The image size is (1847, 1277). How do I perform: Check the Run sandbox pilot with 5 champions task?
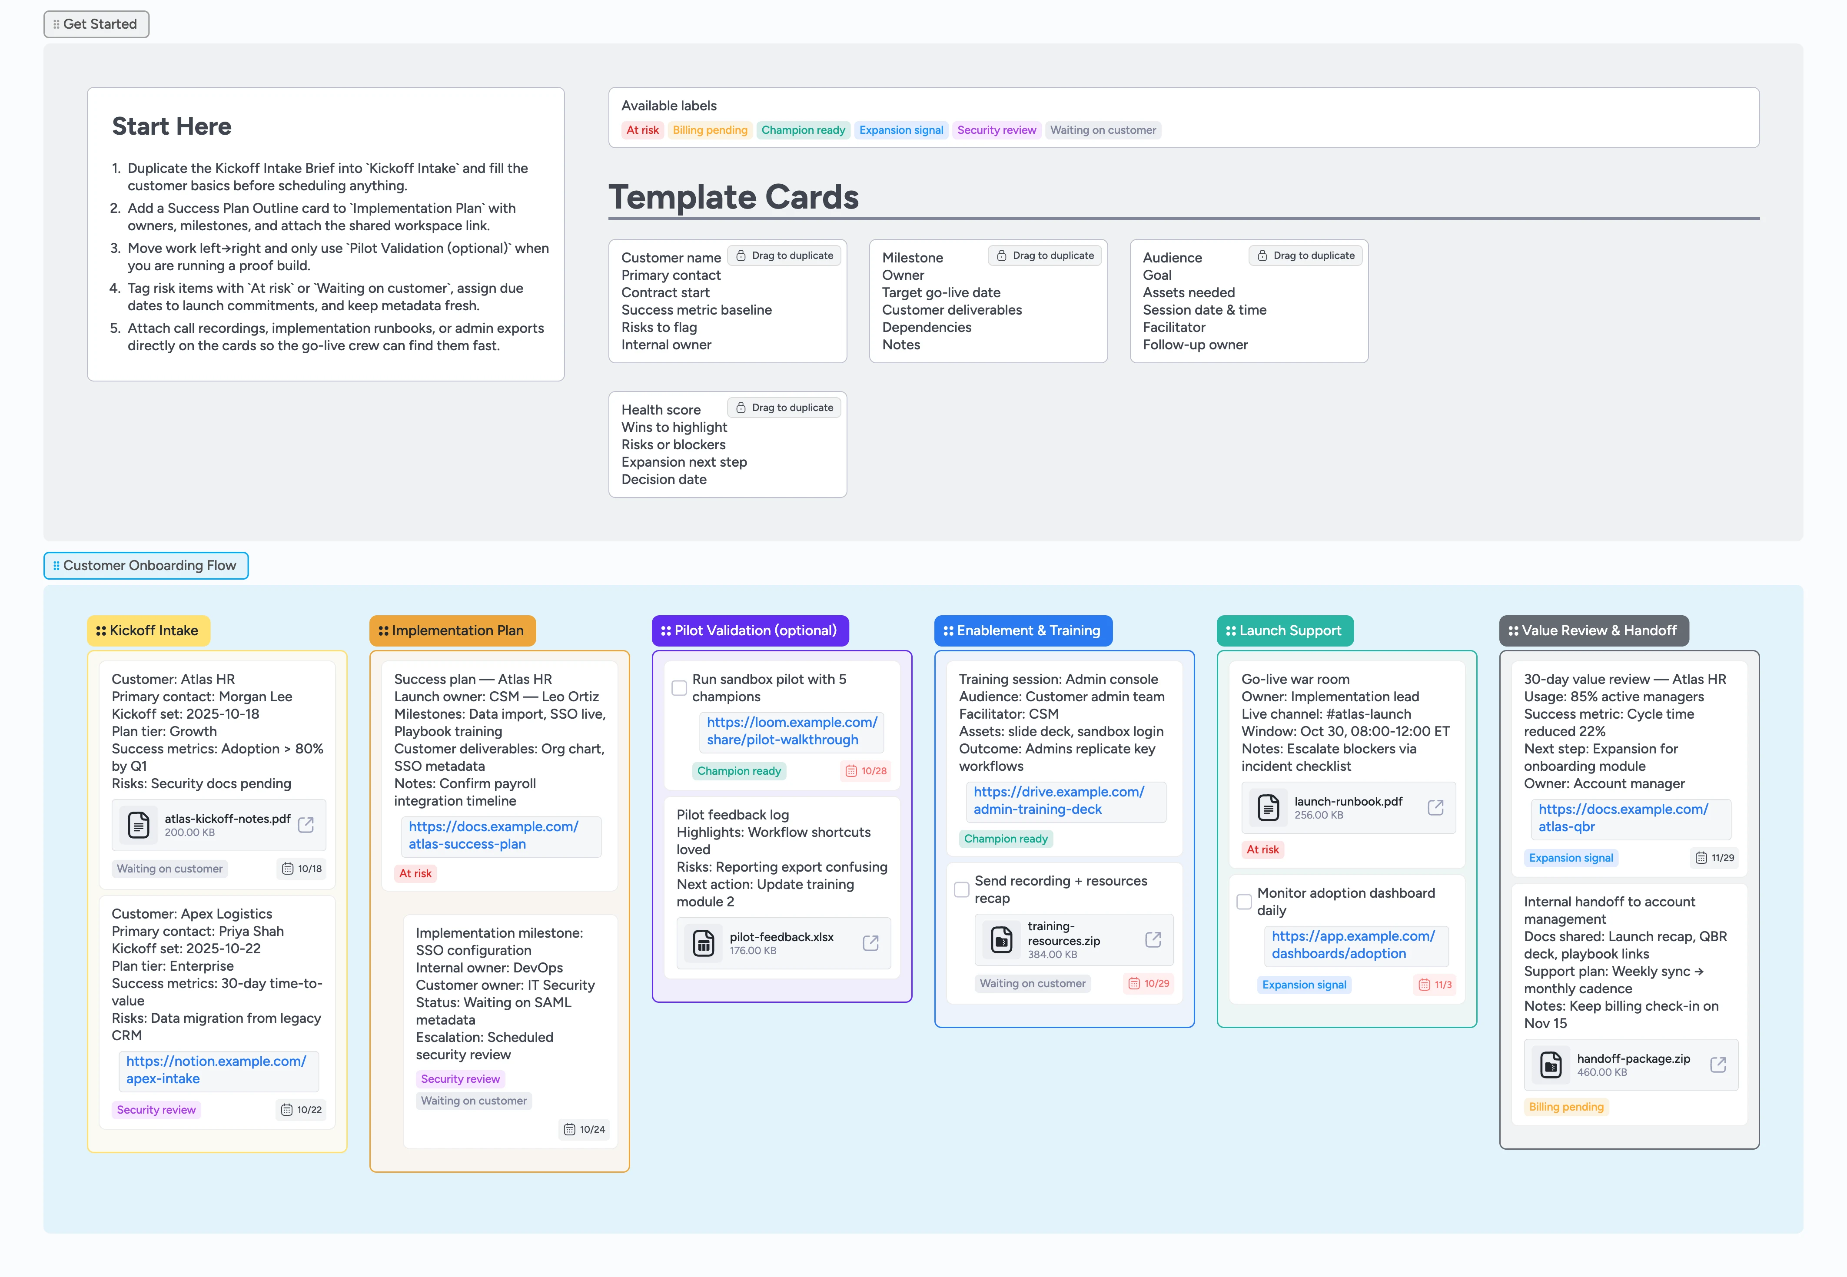pyautogui.click(x=679, y=687)
